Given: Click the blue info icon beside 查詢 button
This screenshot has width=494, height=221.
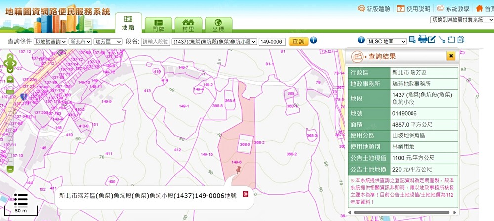Looking at the screenshot, I should click(x=313, y=40).
